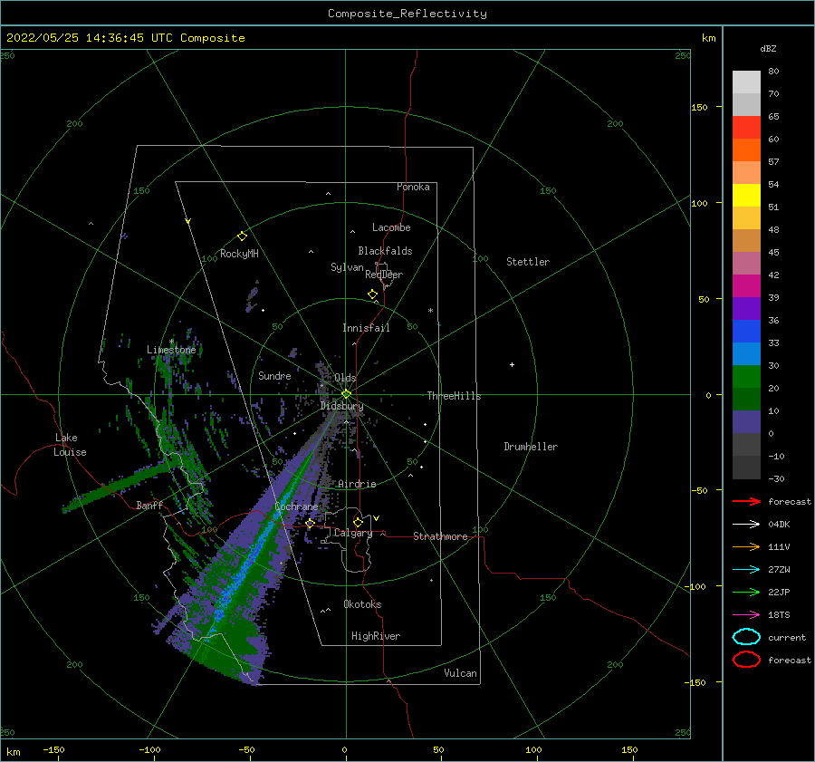Click the white plus marker east of ThreeHills

tap(512, 364)
